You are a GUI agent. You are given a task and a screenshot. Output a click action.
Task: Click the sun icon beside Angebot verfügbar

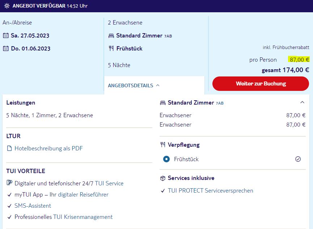click(x=7, y=6)
